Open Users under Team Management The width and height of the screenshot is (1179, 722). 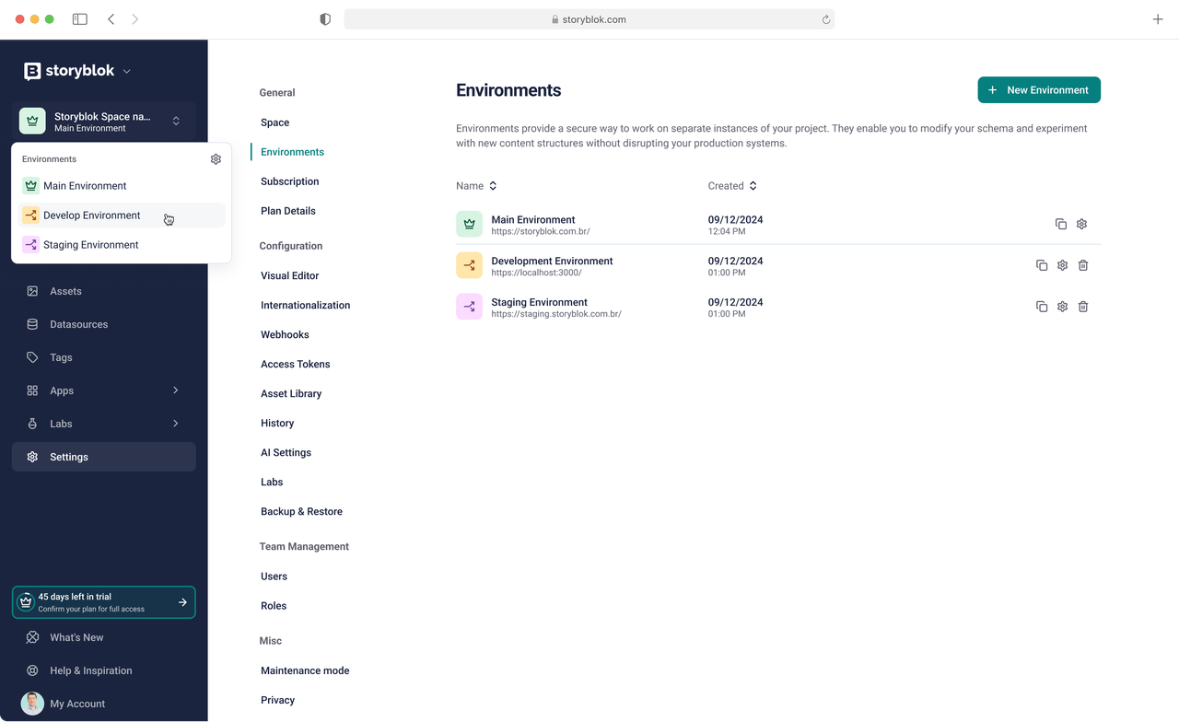click(274, 576)
